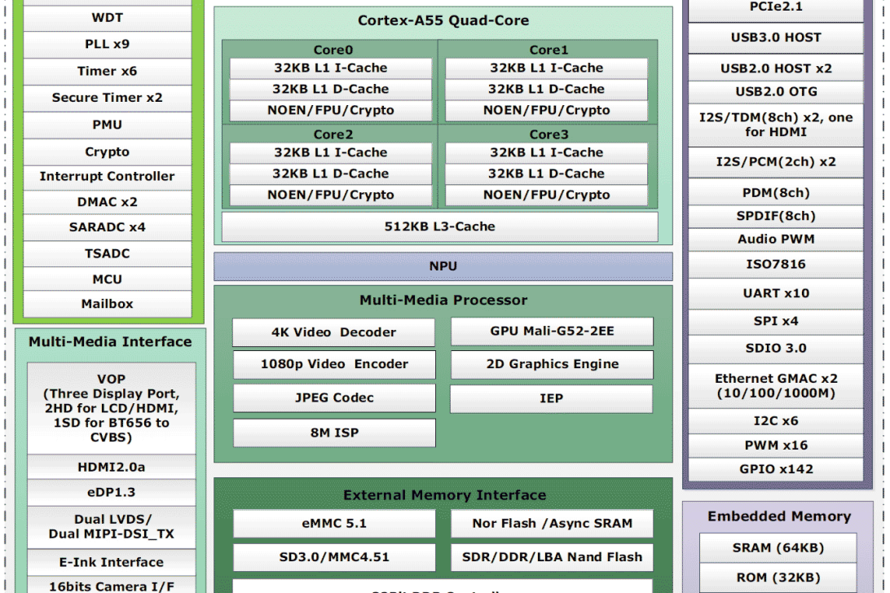The height and width of the screenshot is (593, 890).
Task: Select the SRAM (64KB) block
Action: click(778, 547)
